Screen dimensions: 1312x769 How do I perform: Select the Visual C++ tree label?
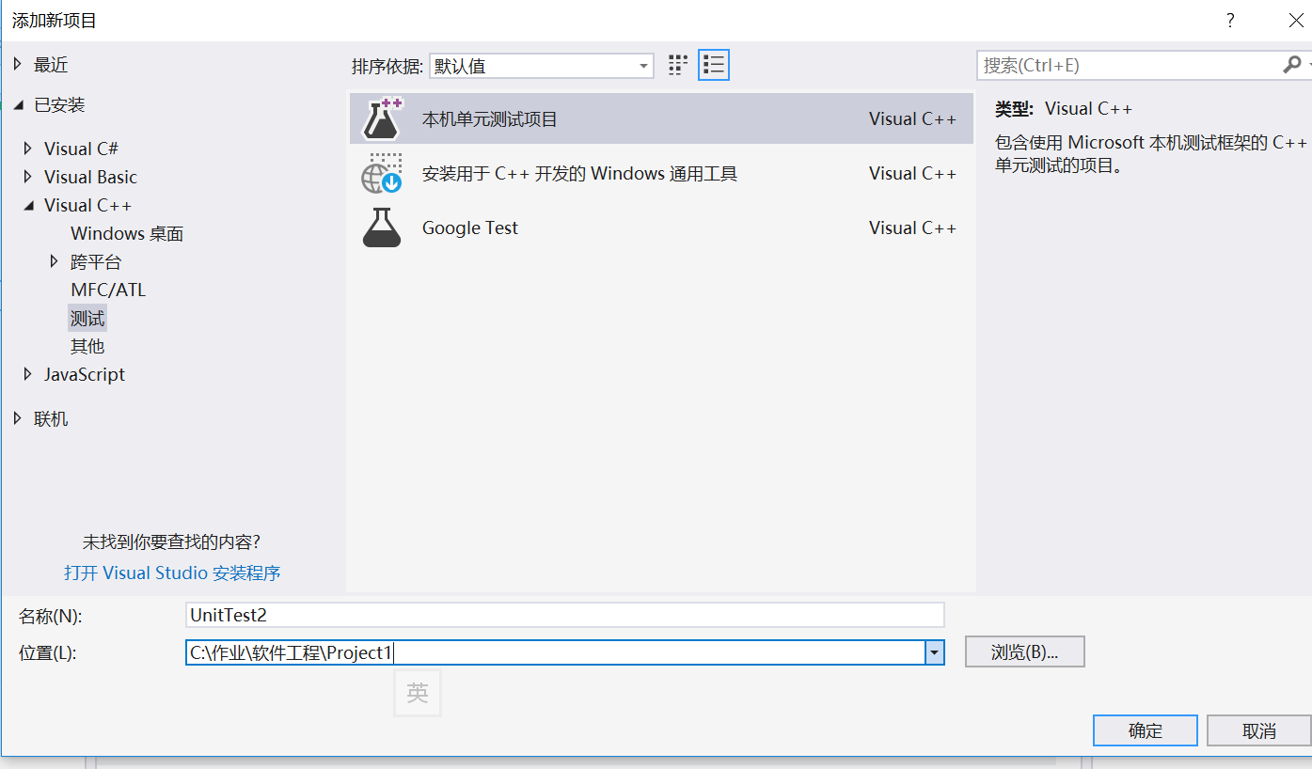(87, 205)
